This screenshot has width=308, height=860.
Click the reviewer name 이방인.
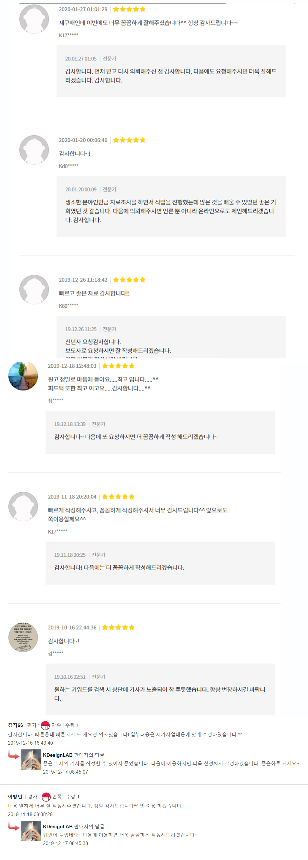16,797
